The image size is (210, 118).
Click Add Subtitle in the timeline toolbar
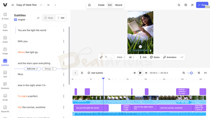tap(95, 73)
